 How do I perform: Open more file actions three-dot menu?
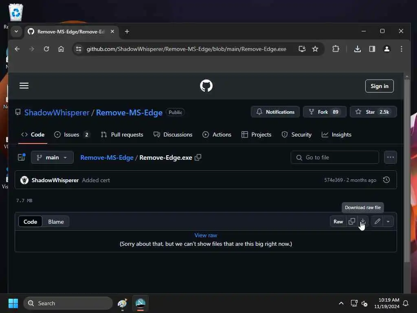(391, 158)
